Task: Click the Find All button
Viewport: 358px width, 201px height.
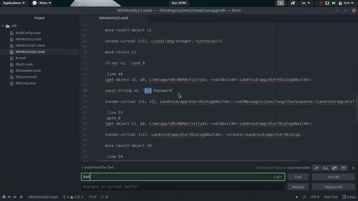Action: [x=333, y=177]
